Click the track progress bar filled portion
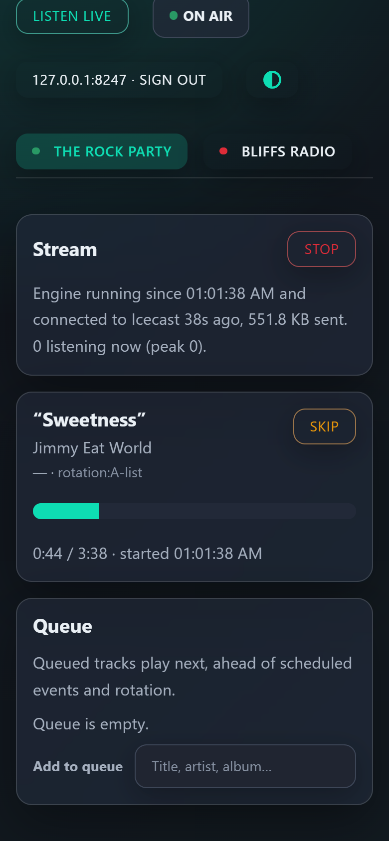This screenshot has width=389, height=841. point(66,511)
